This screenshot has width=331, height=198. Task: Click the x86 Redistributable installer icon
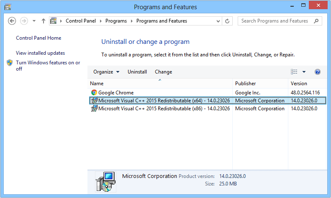pos(94,109)
